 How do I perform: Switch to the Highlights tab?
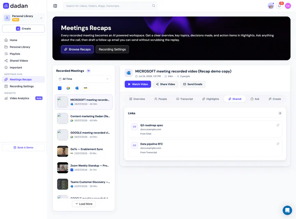click(210, 99)
